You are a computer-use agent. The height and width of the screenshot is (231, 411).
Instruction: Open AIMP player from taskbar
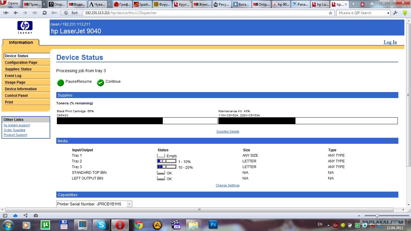(157, 225)
